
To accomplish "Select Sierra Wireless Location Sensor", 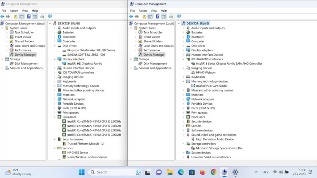I will point(87,157).
